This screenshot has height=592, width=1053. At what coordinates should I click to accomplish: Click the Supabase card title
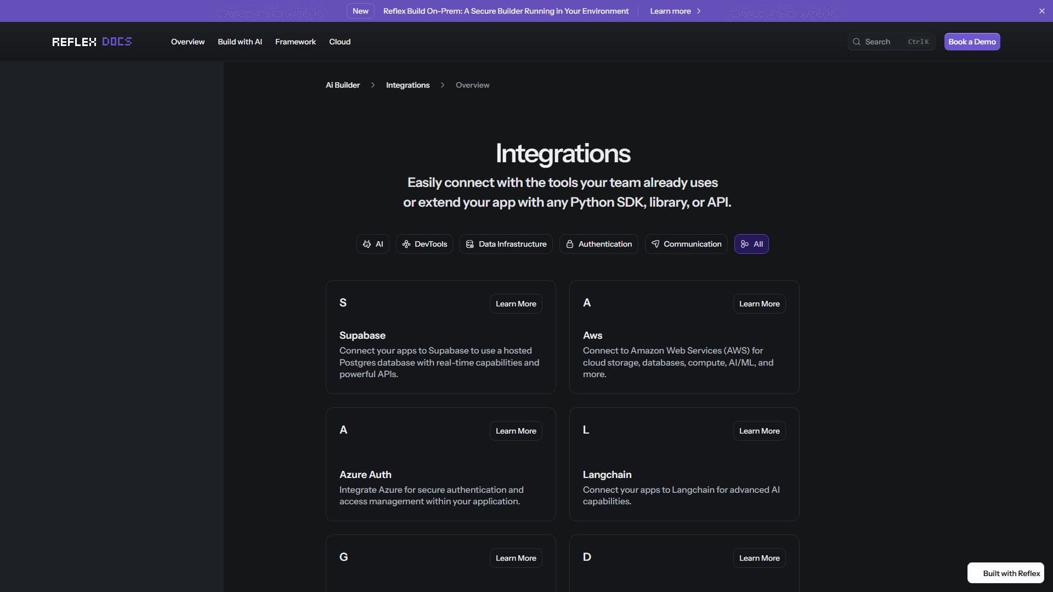click(x=363, y=335)
